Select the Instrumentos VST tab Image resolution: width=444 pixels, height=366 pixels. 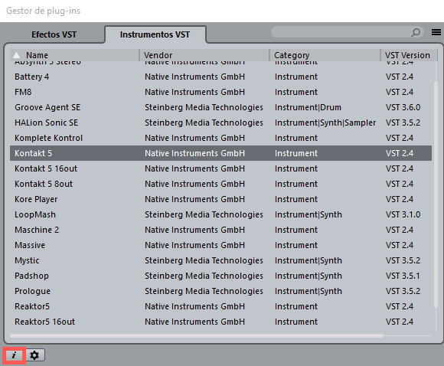155,34
